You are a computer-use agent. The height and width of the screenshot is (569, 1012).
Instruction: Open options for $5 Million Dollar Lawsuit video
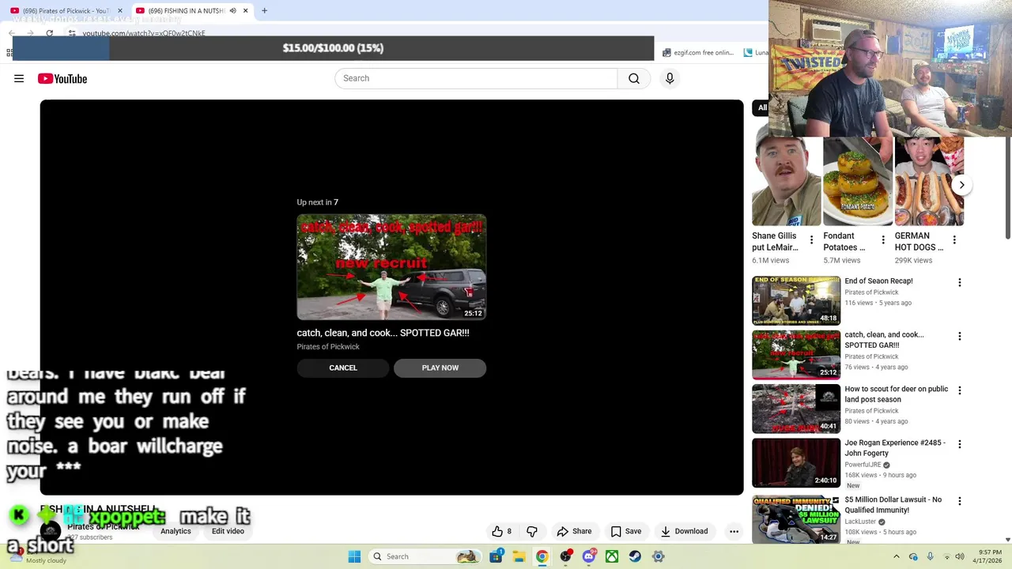coord(959,501)
